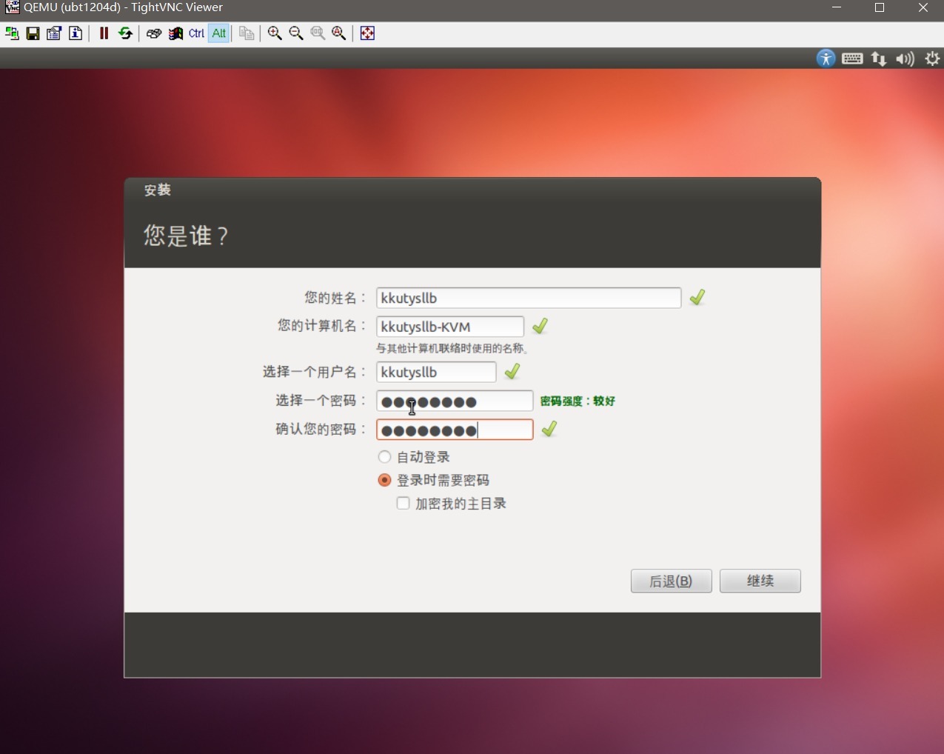Switch to full screen mode
The width and height of the screenshot is (944, 754).
pyautogui.click(x=367, y=33)
